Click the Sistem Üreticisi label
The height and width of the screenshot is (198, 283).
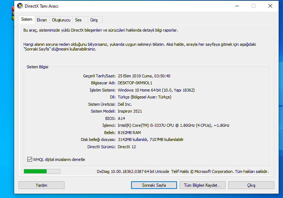coord(102,104)
